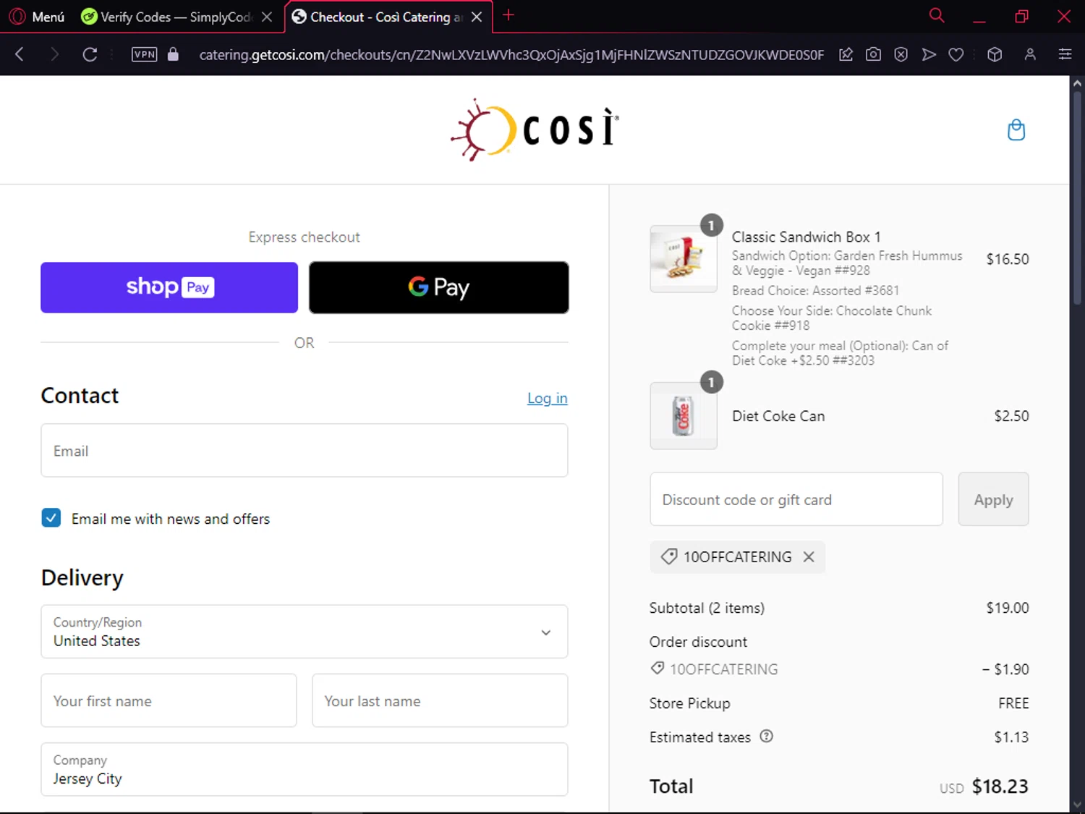This screenshot has width=1085, height=814.
Task: Click the total amount $18.23
Action: pyautogui.click(x=1000, y=787)
